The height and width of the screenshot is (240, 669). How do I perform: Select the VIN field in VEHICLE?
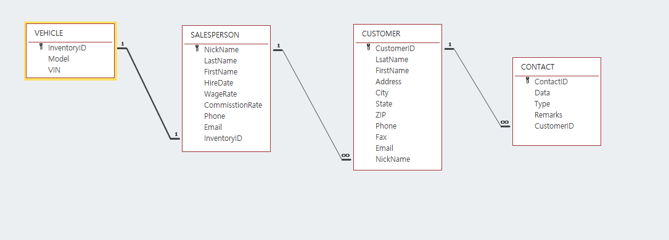[54, 70]
